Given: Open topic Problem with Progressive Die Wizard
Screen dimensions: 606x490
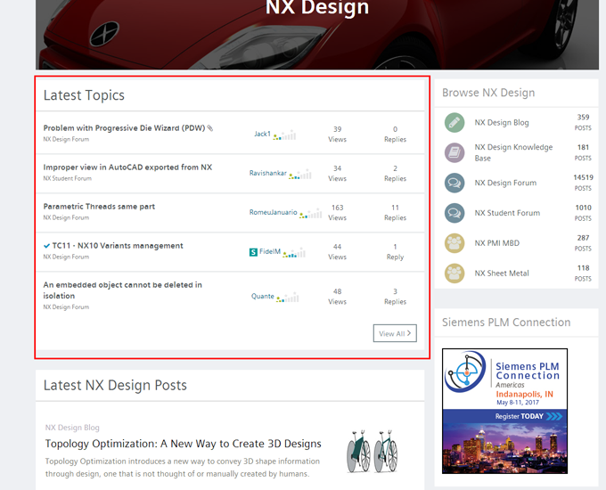Looking at the screenshot, I should point(124,128).
